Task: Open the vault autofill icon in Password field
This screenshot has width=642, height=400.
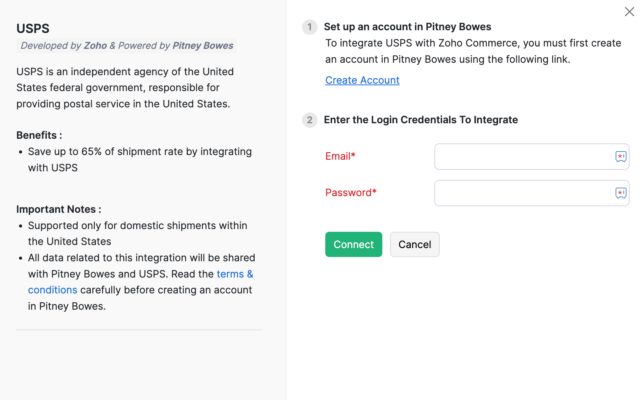Action: [621, 193]
